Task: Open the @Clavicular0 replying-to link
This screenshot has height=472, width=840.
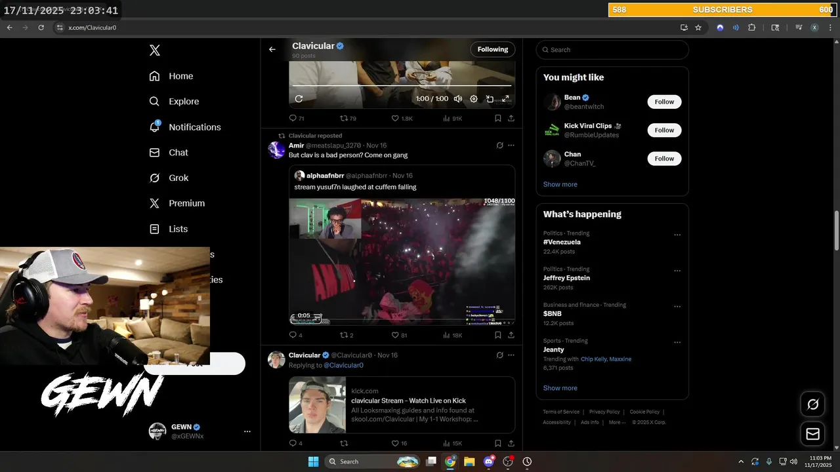Action: click(343, 365)
